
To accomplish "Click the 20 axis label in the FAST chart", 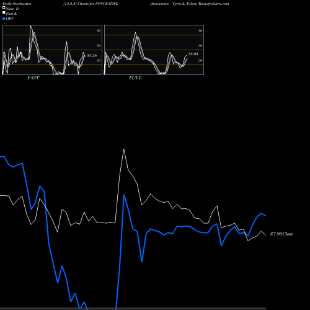I will (99, 60).
